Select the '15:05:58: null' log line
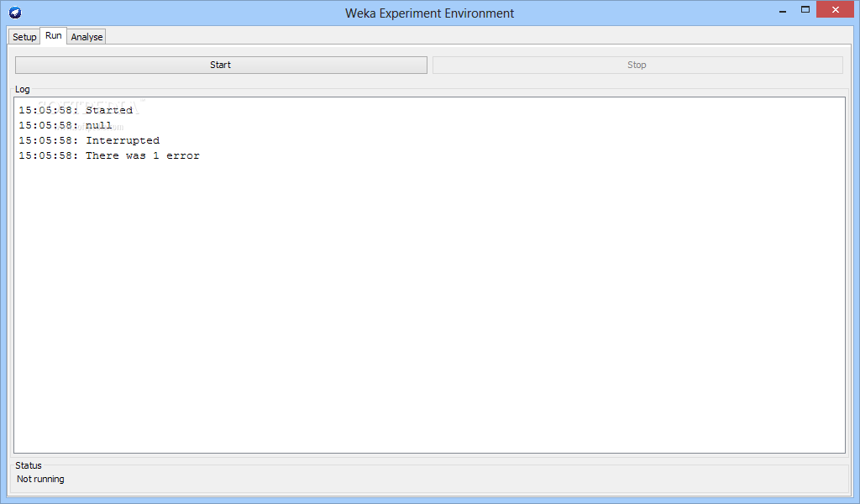The width and height of the screenshot is (860, 504). [66, 126]
